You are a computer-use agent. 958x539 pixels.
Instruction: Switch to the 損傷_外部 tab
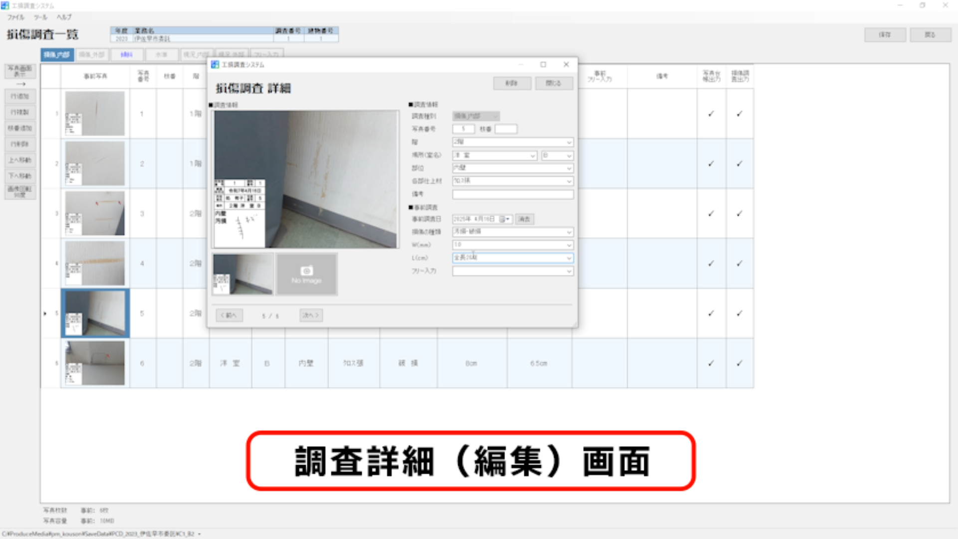92,54
